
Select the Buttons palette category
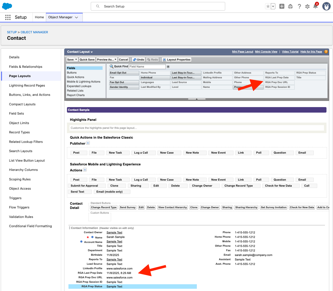click(x=72, y=73)
